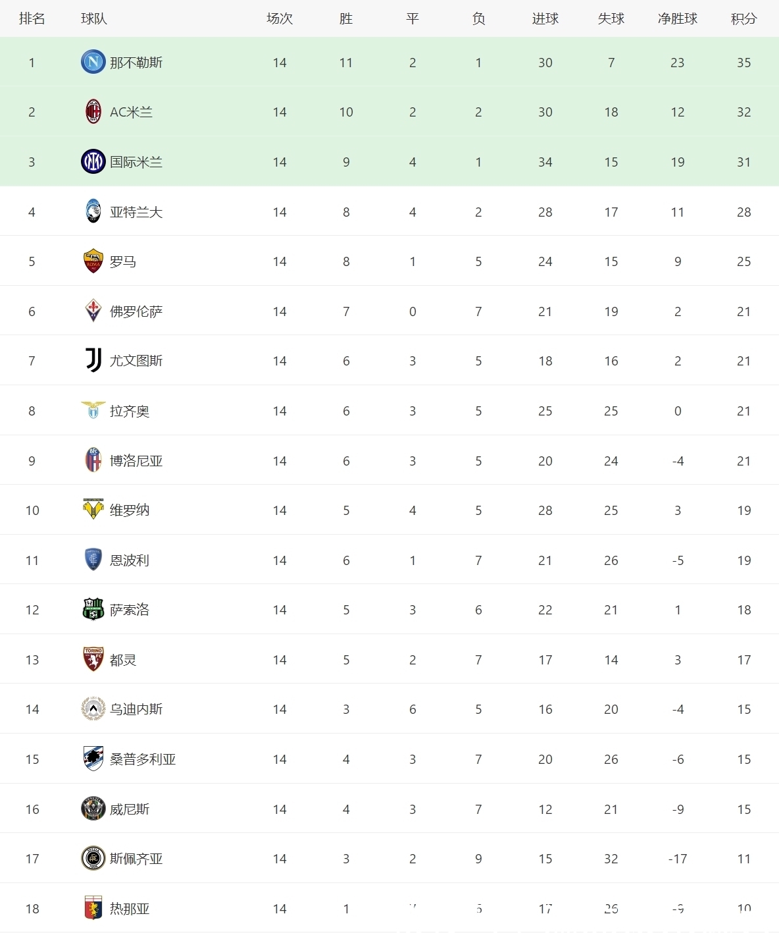Click the Torino bull crest
Viewport: 779px width, 943px height.
click(x=93, y=659)
